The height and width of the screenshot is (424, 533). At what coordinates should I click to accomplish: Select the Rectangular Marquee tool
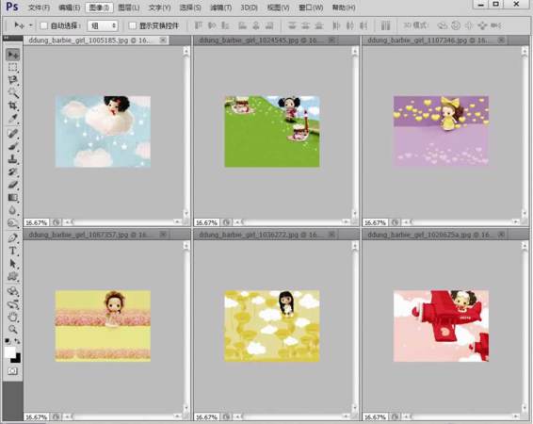point(13,67)
